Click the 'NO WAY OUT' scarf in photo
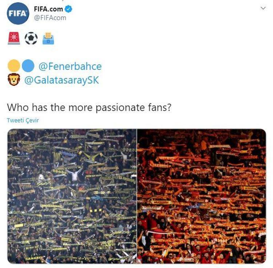This screenshot has width=273, height=268. click(32, 247)
